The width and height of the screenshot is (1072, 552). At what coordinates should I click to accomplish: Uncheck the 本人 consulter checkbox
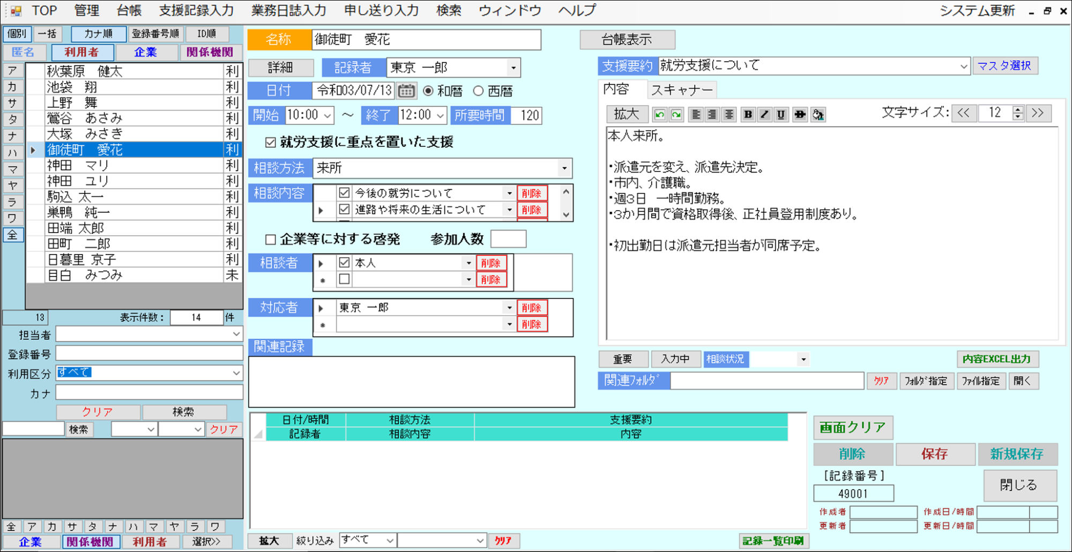tap(344, 263)
